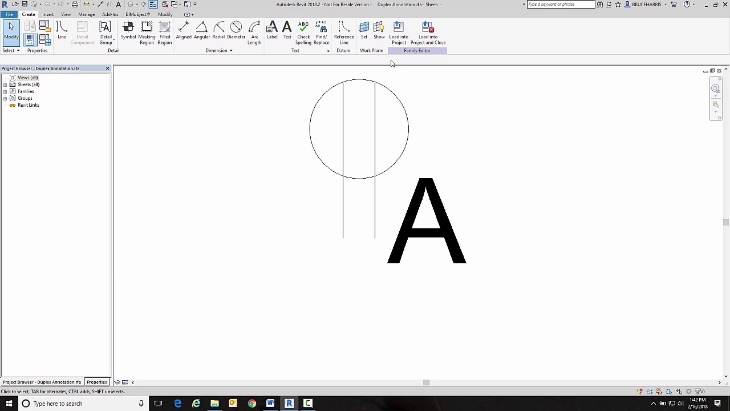
Task: Open Windows Start menu
Action: click(9, 404)
